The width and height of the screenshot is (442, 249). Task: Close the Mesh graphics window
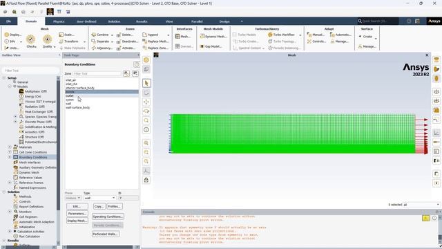427,55
